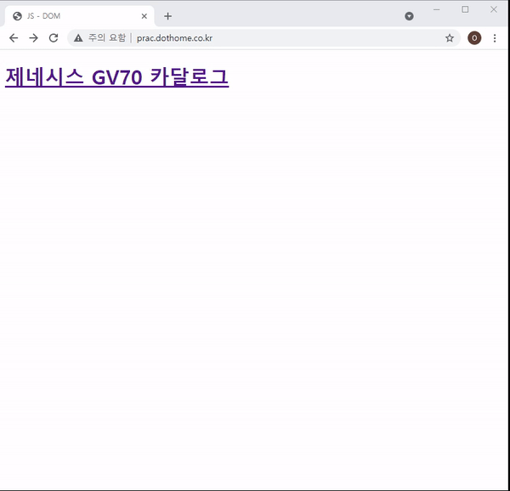Open the 제네시스 GV70 카탈로그 link
The width and height of the screenshot is (510, 491).
(117, 77)
